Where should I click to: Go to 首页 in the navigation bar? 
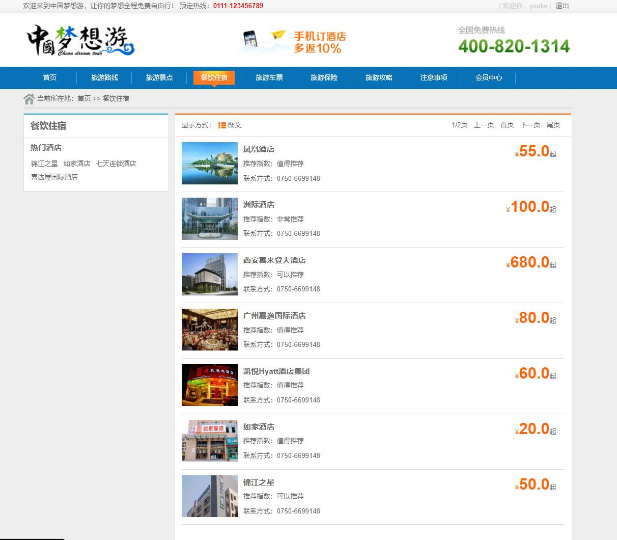(50, 77)
